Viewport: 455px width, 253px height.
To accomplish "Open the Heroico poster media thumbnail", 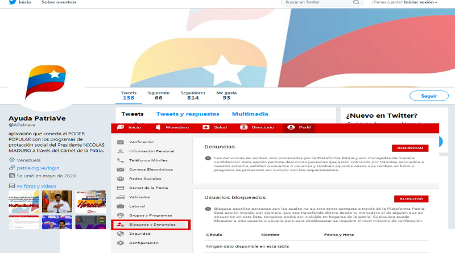I will (90, 202).
